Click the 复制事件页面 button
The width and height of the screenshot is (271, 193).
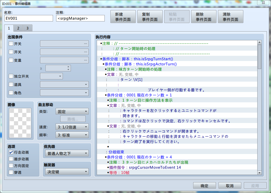[x=150, y=17]
